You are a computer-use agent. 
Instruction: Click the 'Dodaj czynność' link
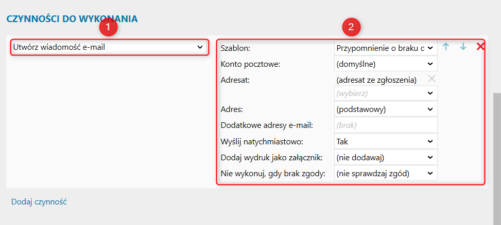click(39, 202)
